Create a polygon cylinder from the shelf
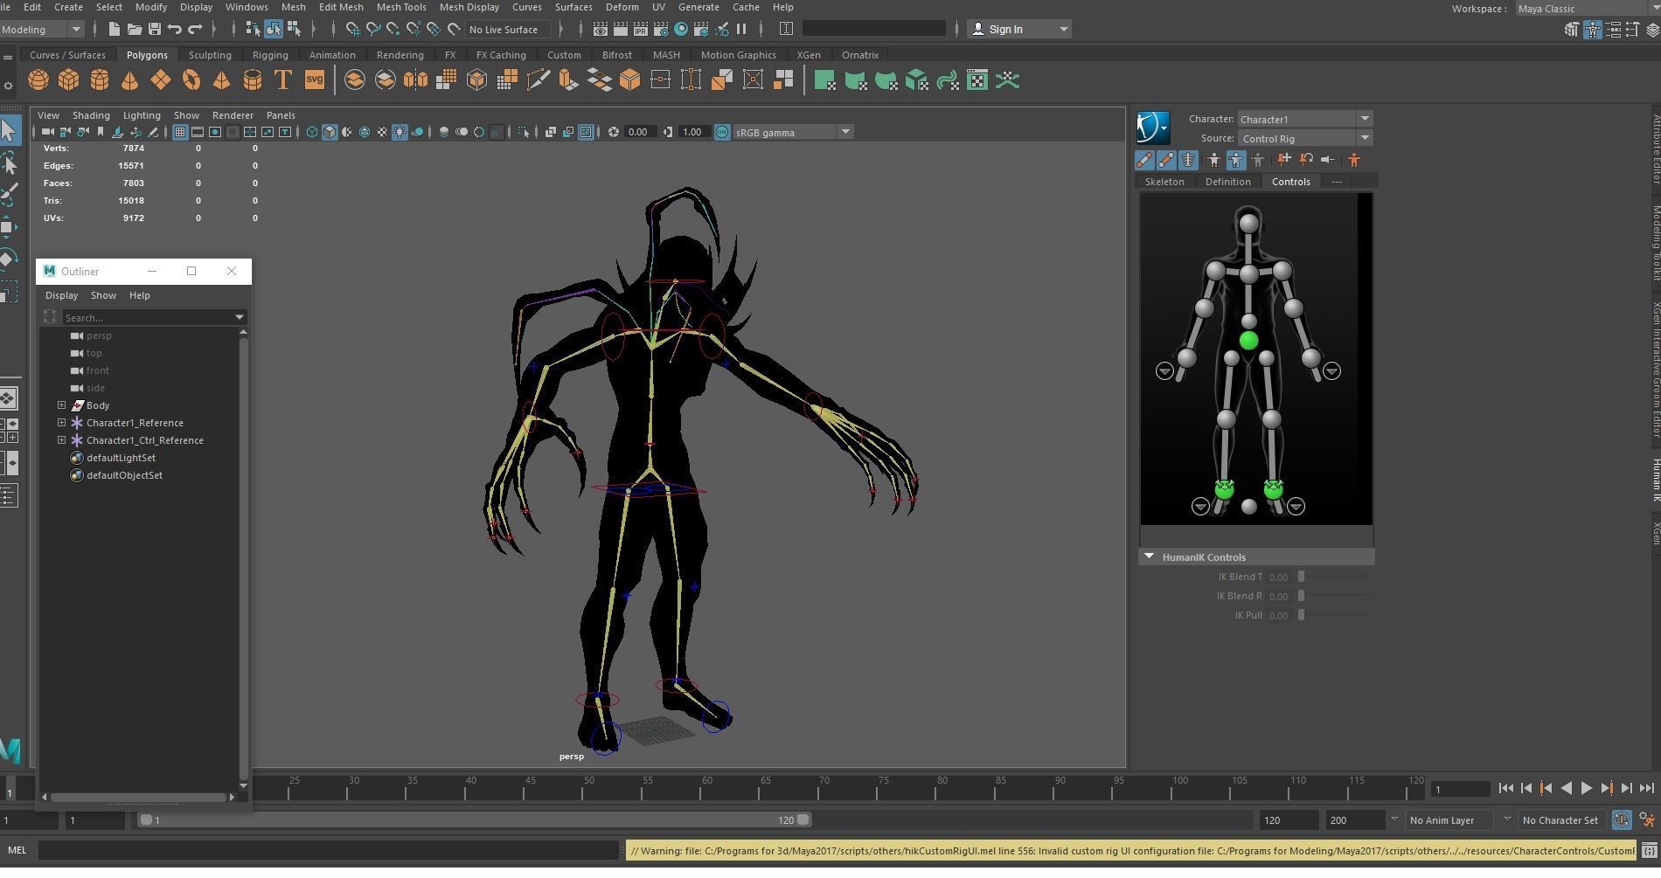Image resolution: width=1661 pixels, height=878 pixels. point(100,80)
